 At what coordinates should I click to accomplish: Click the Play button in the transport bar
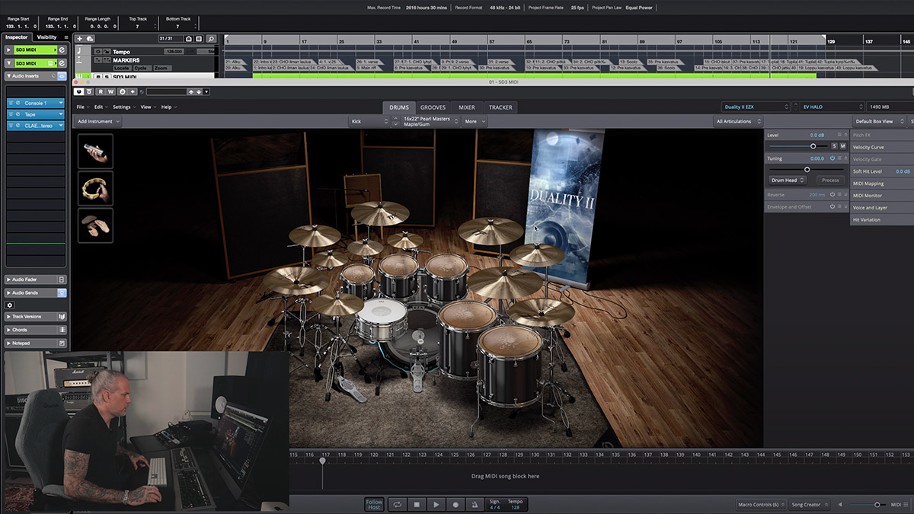tap(436, 504)
